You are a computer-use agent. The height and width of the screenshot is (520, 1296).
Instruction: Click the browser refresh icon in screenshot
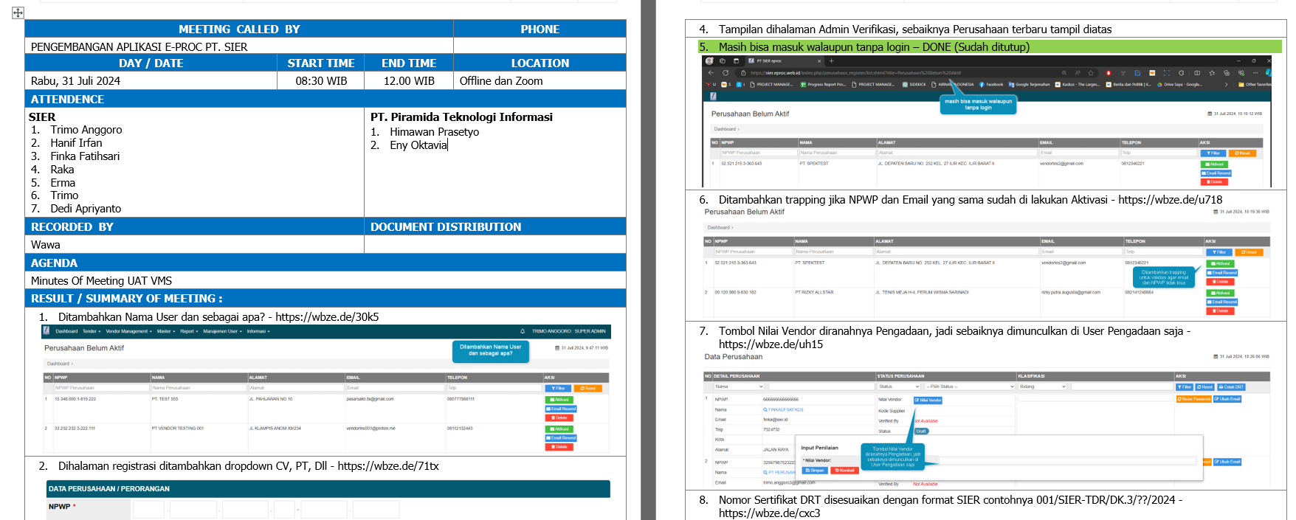725,73
